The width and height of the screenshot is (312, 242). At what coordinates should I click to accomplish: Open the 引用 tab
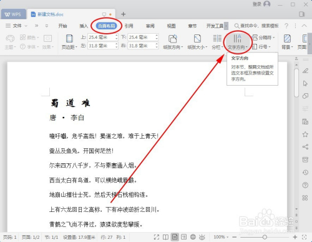[x=129, y=26]
